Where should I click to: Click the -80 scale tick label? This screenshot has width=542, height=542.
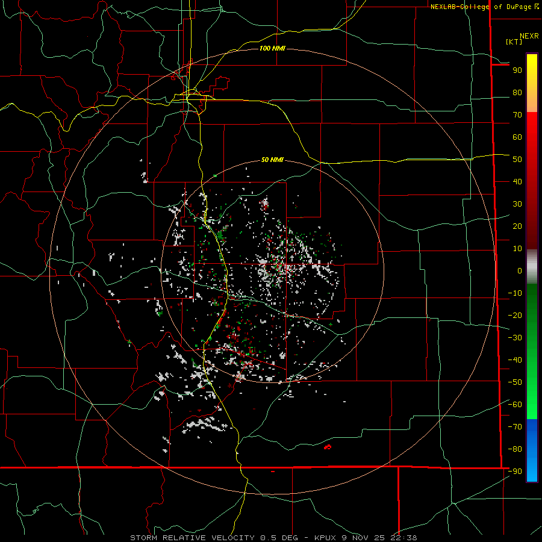point(515,449)
